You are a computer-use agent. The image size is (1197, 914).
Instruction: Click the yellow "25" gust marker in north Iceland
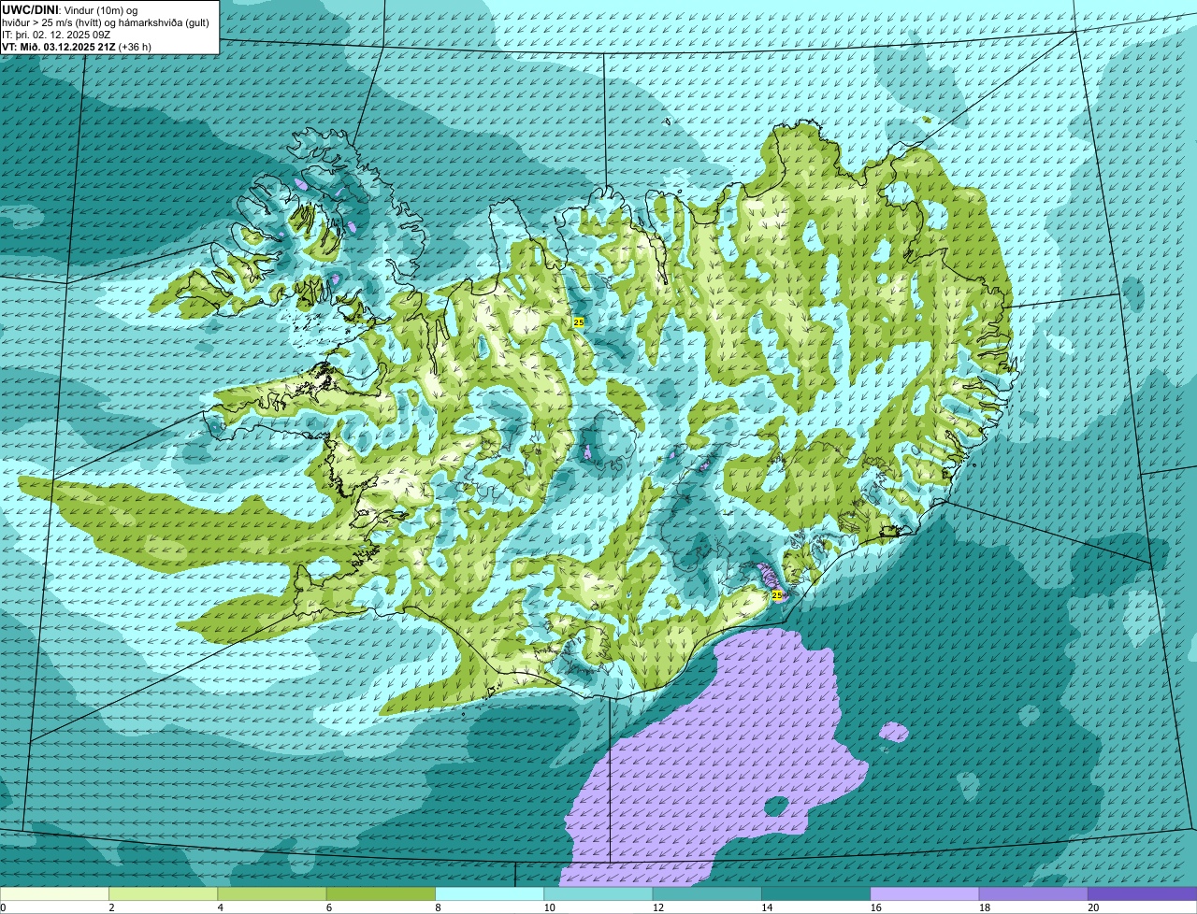pyautogui.click(x=579, y=321)
